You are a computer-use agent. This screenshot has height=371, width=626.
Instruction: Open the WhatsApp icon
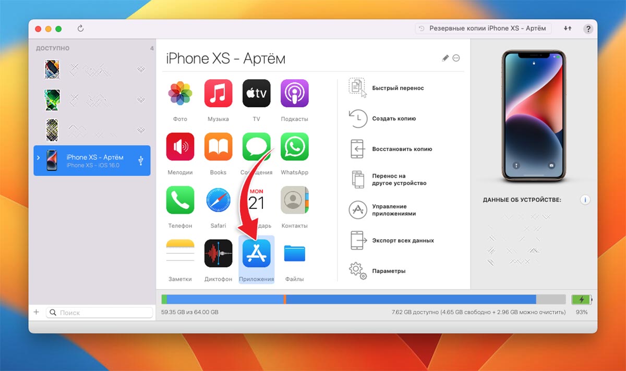(294, 146)
